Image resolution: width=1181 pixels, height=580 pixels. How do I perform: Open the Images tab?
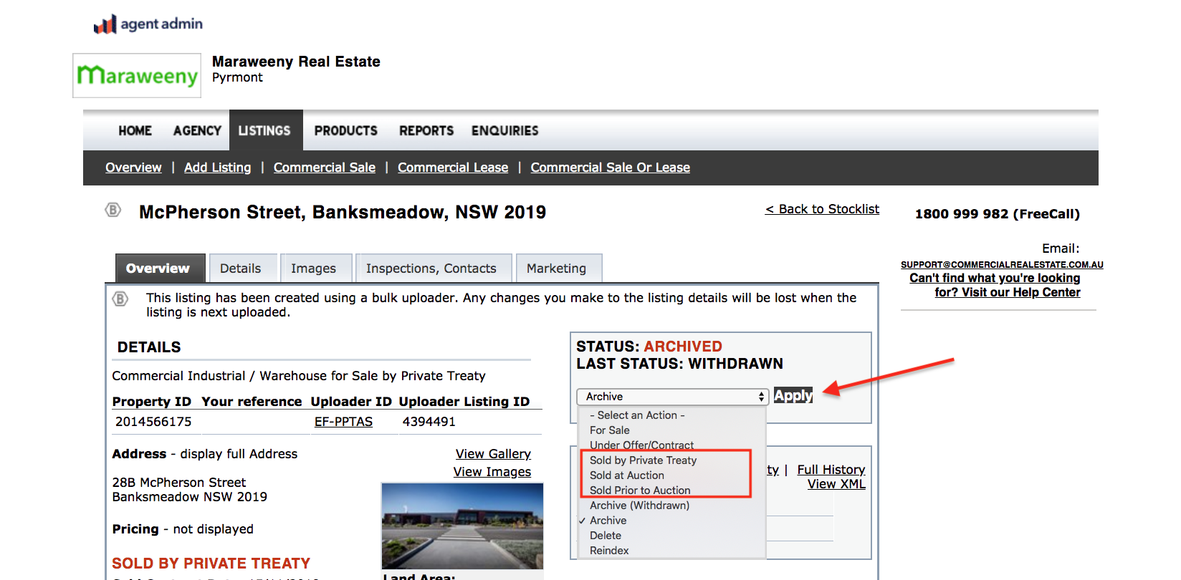pyautogui.click(x=313, y=269)
